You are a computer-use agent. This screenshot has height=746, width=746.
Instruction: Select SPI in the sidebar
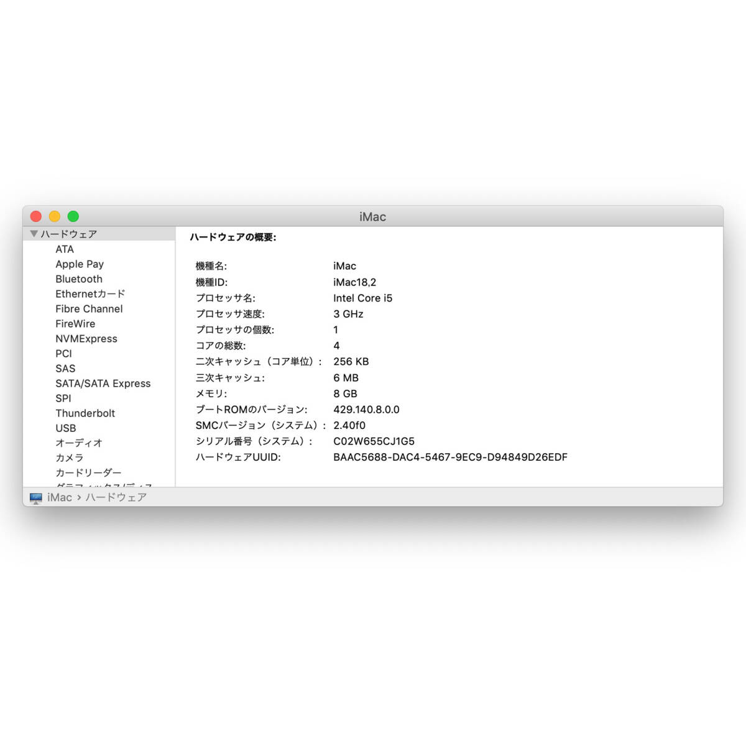tap(63, 398)
